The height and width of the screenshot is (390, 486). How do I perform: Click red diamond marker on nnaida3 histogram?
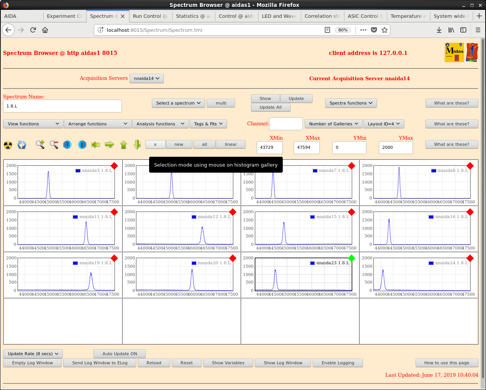click(114, 166)
